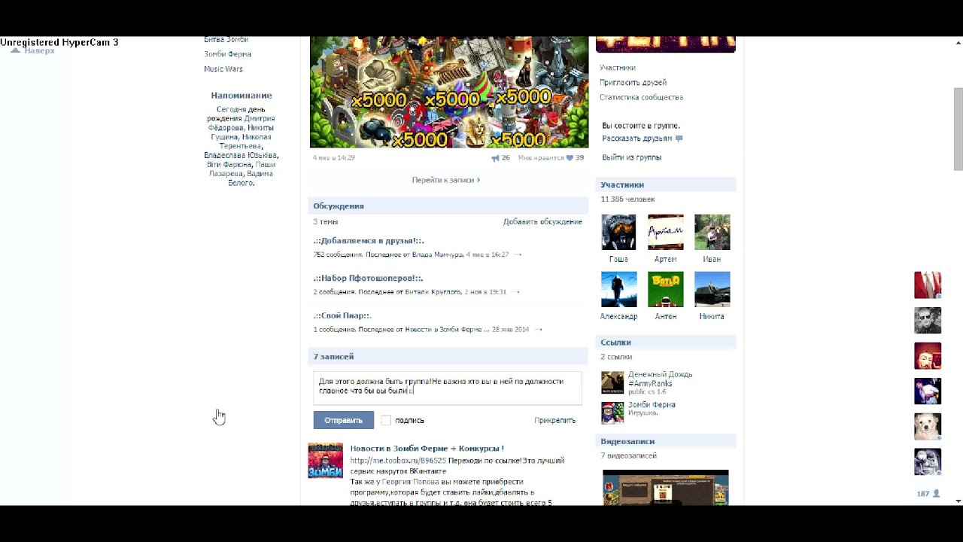This screenshot has height=542, width=963.
Task: Open discussion '.::Свой Пиар::.'
Action: pos(342,315)
